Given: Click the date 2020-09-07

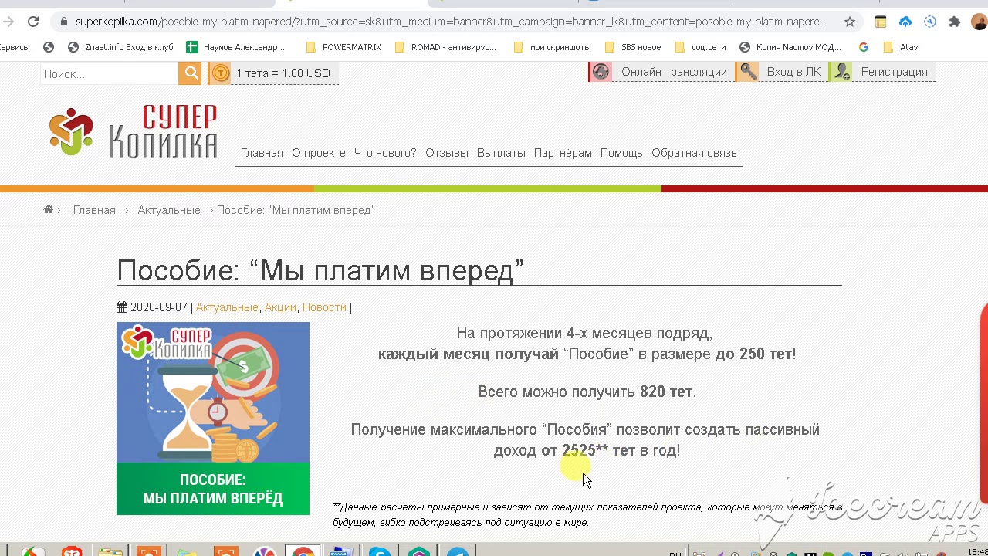Looking at the screenshot, I should [159, 307].
